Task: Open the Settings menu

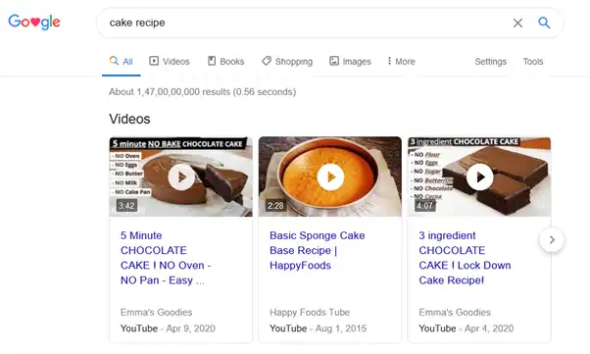Action: [490, 62]
